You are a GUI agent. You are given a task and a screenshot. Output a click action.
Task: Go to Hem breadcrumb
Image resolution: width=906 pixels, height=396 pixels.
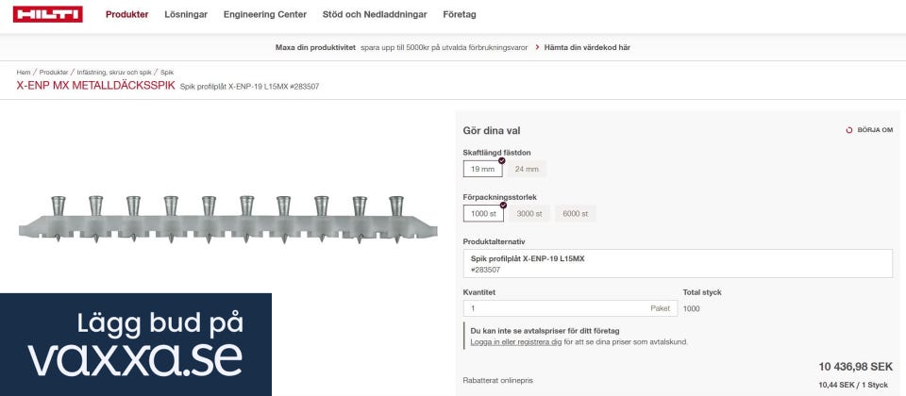pos(24,73)
